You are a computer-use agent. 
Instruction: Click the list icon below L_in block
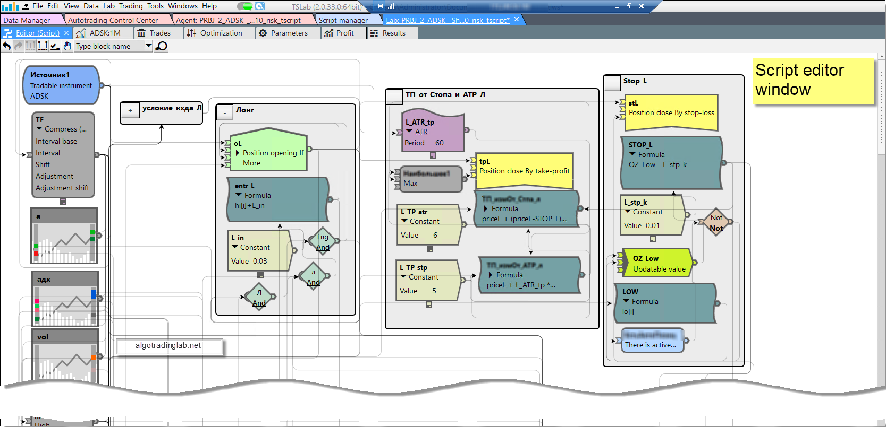pyautogui.click(x=260, y=274)
